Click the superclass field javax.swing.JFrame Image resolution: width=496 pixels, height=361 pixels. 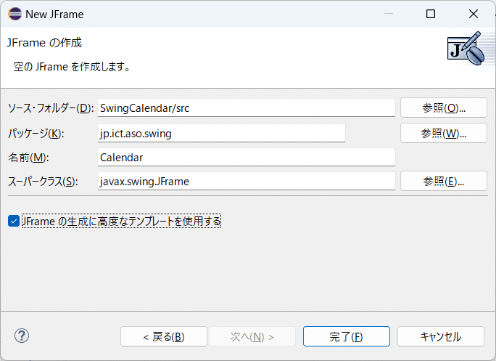point(247,182)
